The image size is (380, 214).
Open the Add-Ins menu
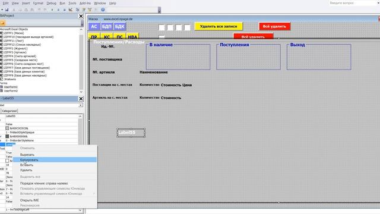coord(85,3)
